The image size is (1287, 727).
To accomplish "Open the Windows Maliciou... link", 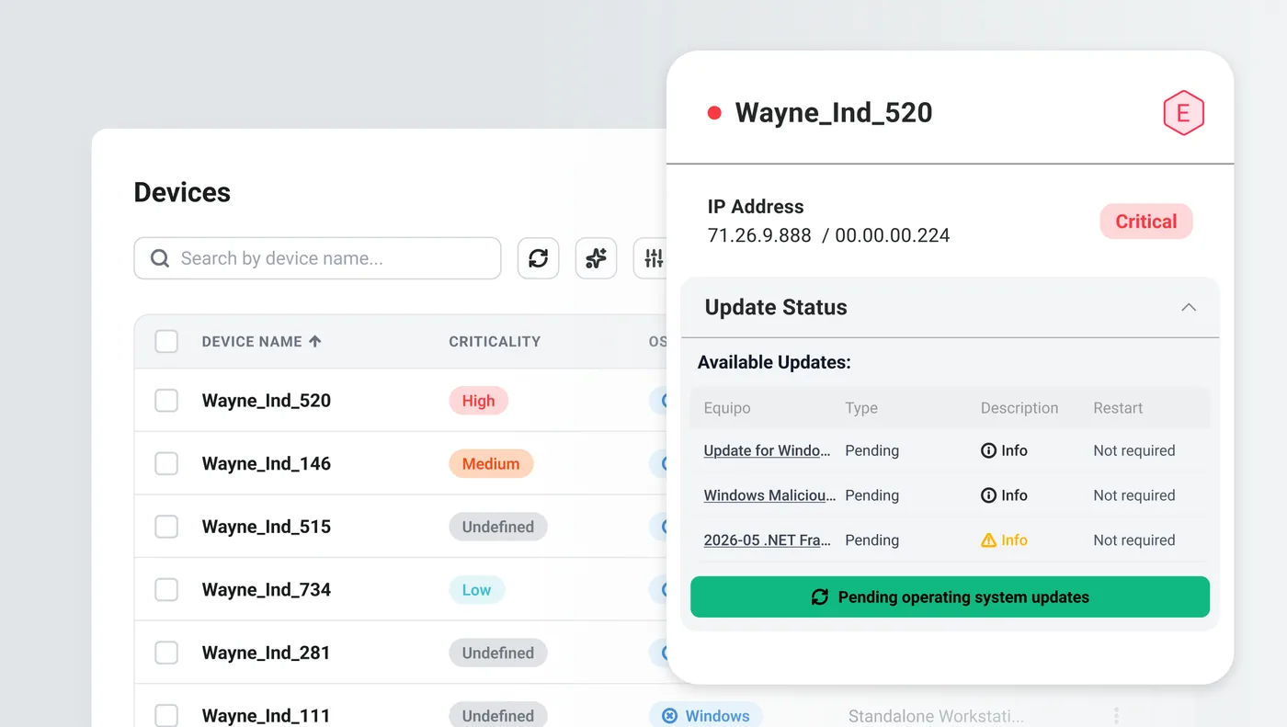I will point(770,495).
